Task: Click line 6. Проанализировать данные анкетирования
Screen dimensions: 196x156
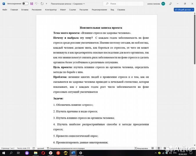Action: click(x=81, y=142)
